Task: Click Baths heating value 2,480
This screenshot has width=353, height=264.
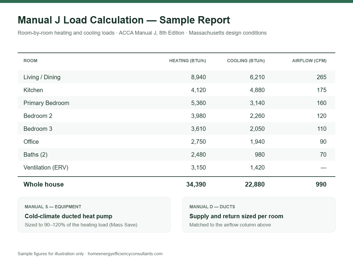Action: point(199,155)
